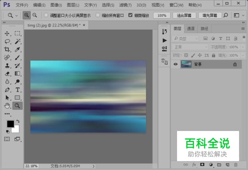Collapse the toolbox with double arrows
Image resolution: width=248 pixels, height=170 pixels.
4,23
